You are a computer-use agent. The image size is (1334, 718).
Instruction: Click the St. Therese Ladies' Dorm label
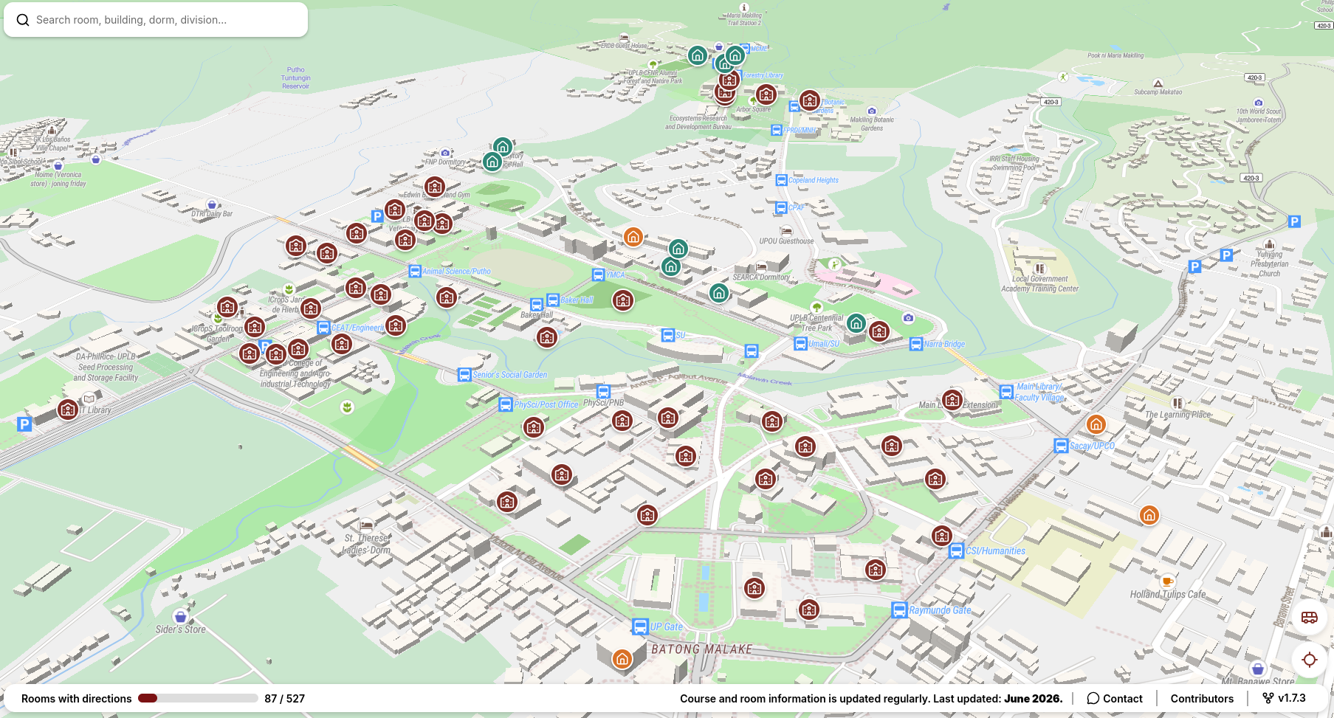click(x=367, y=544)
